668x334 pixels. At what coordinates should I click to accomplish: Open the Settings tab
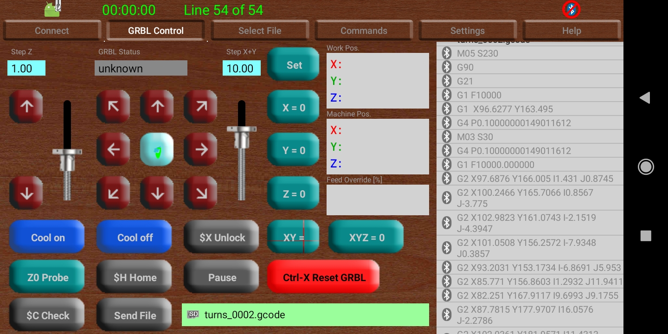pos(468,31)
